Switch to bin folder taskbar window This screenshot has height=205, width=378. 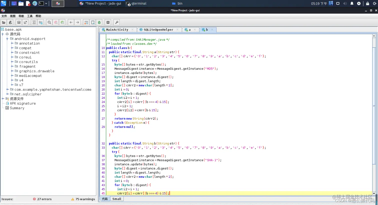tap(177, 3)
